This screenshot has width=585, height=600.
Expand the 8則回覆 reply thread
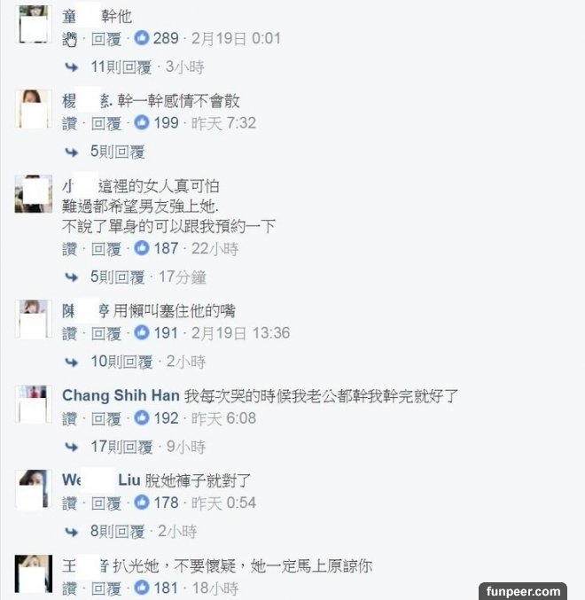tap(117, 532)
